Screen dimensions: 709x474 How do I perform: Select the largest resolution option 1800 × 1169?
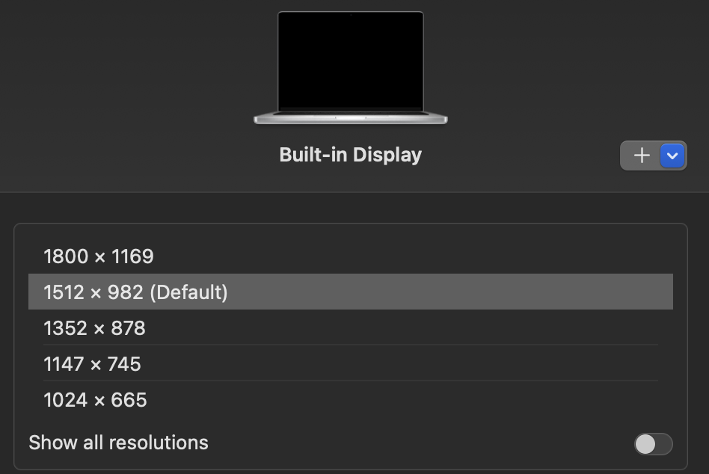351,256
